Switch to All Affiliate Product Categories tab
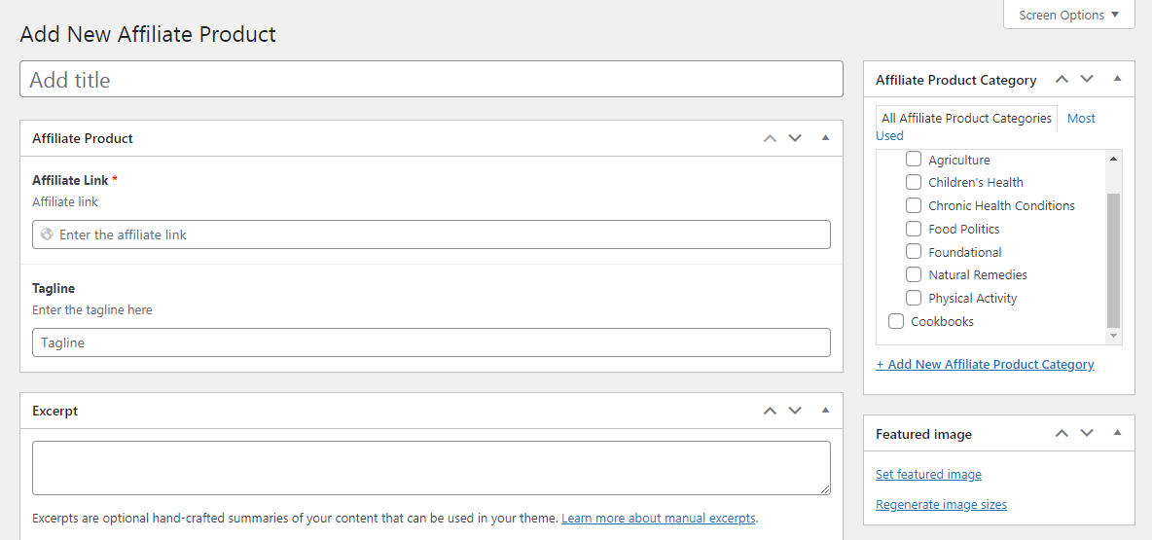The width and height of the screenshot is (1152, 540). tap(966, 119)
